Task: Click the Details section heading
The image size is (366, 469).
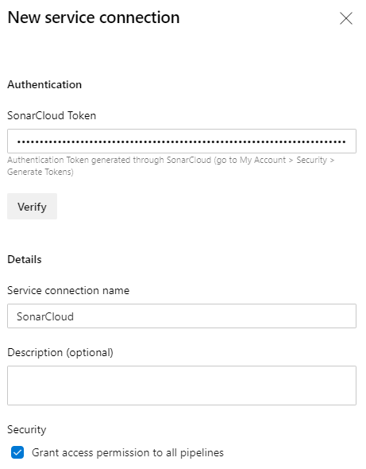Action: click(25, 259)
